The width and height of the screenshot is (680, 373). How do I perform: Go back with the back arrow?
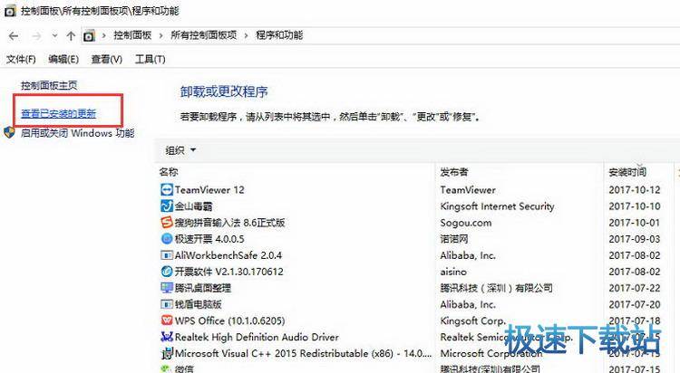pos(14,36)
